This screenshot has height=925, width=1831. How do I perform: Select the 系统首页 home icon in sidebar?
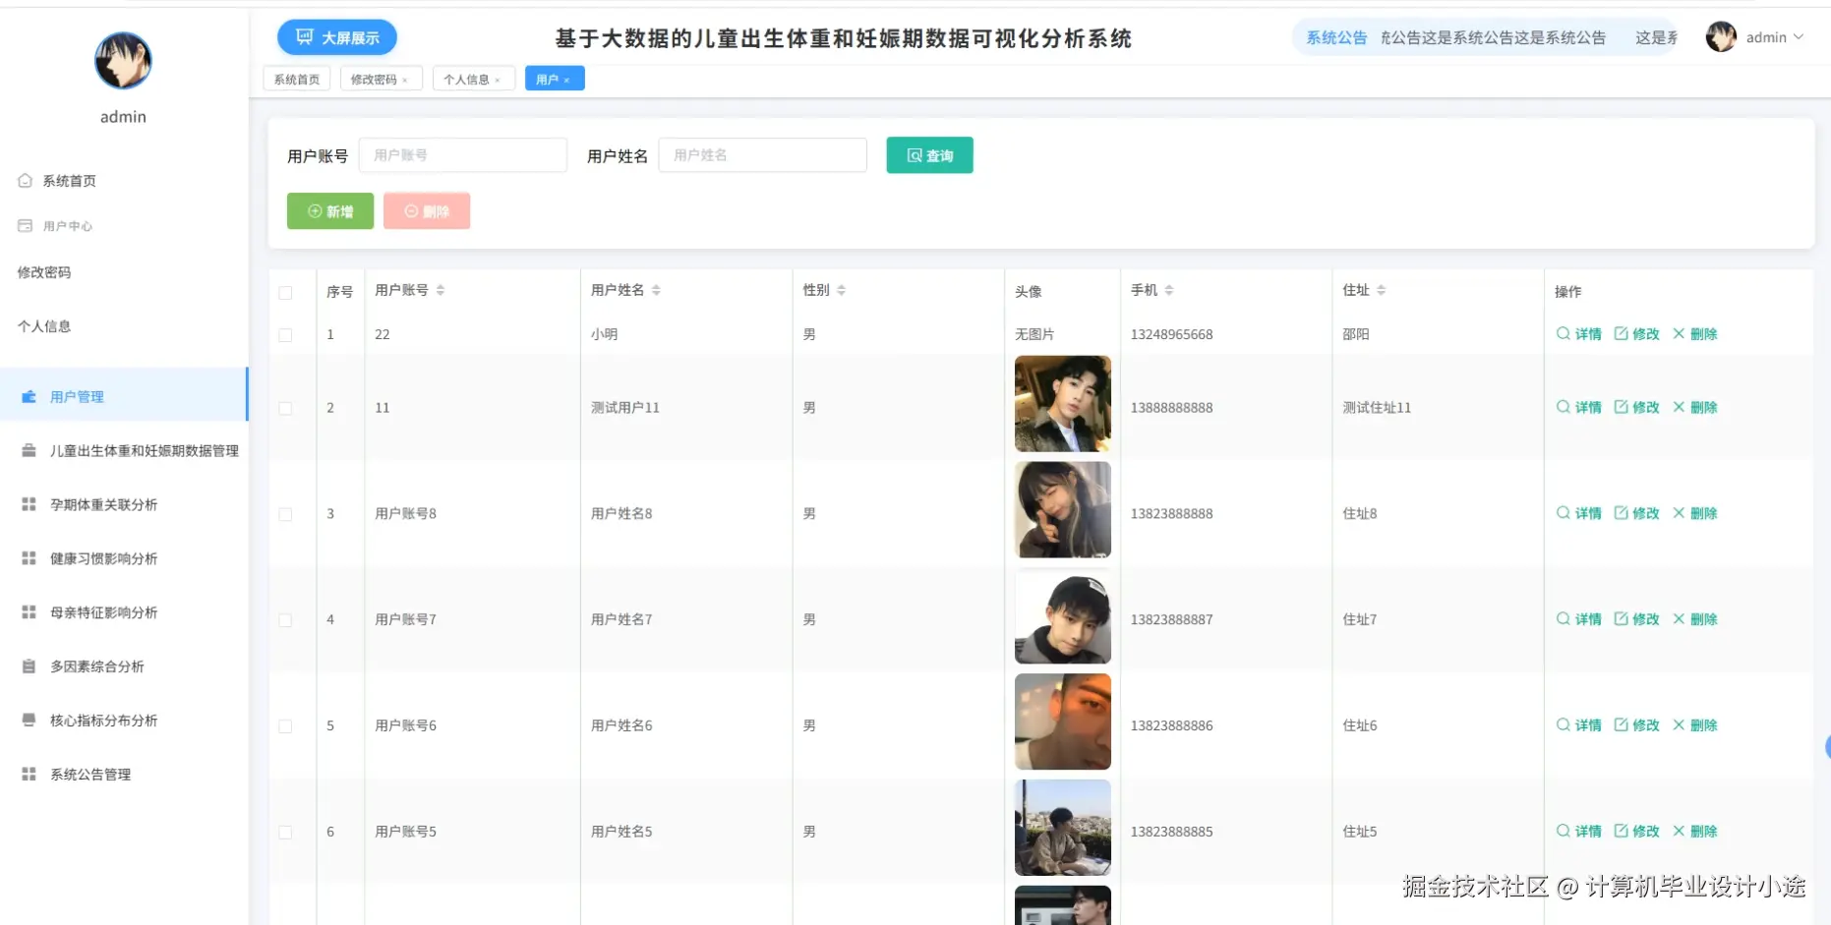click(x=26, y=180)
